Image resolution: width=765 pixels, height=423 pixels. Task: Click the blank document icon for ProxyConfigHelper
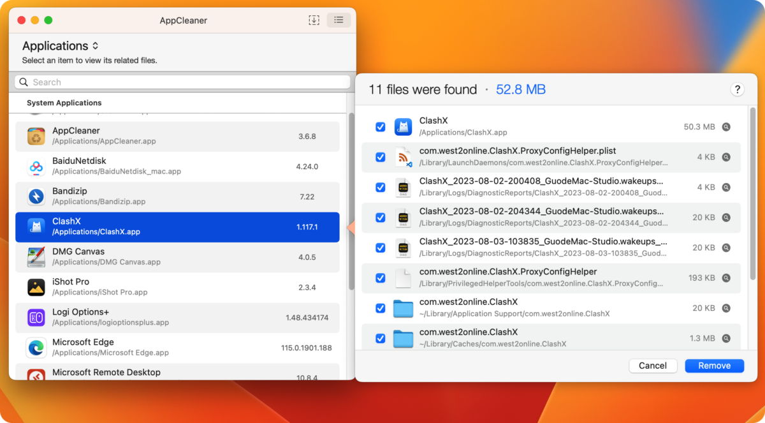tap(404, 278)
